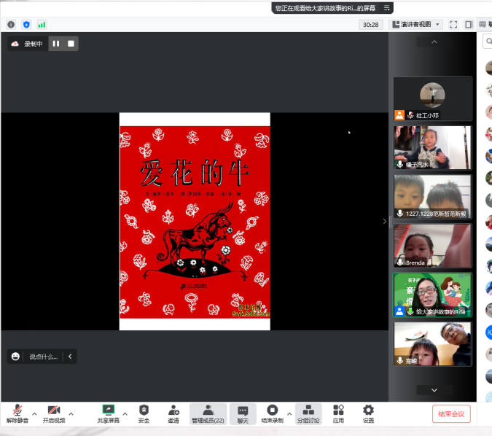Select the bottom participant video tile
Image resolution: width=492 pixels, height=436 pixels.
point(432,343)
